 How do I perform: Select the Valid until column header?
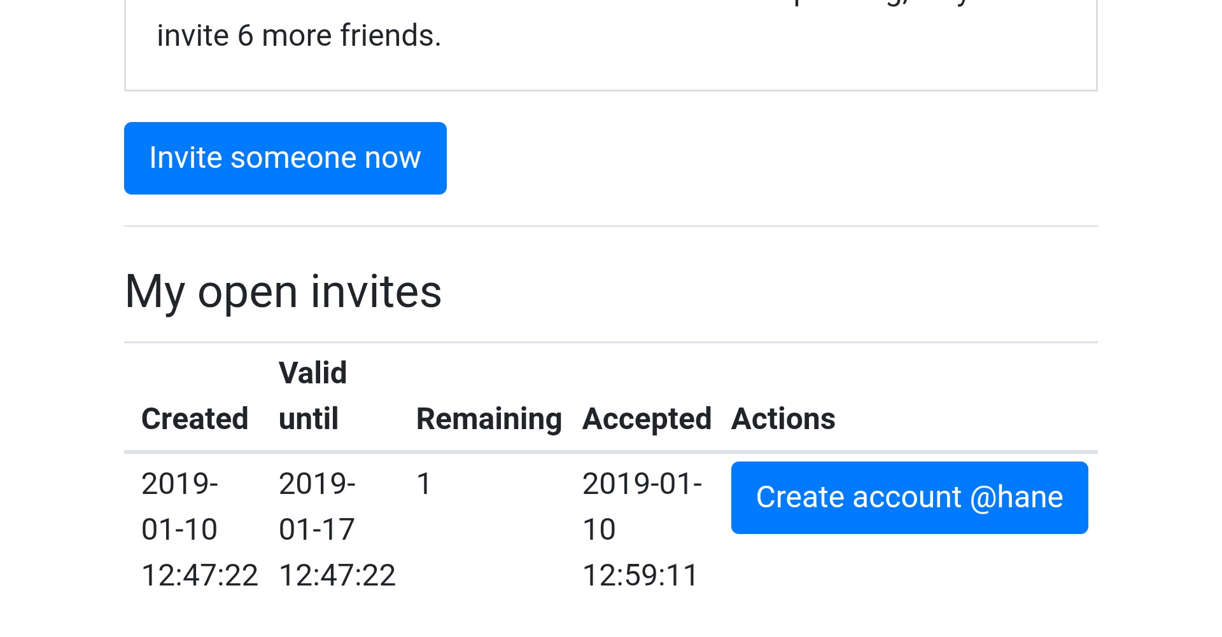[x=313, y=396]
